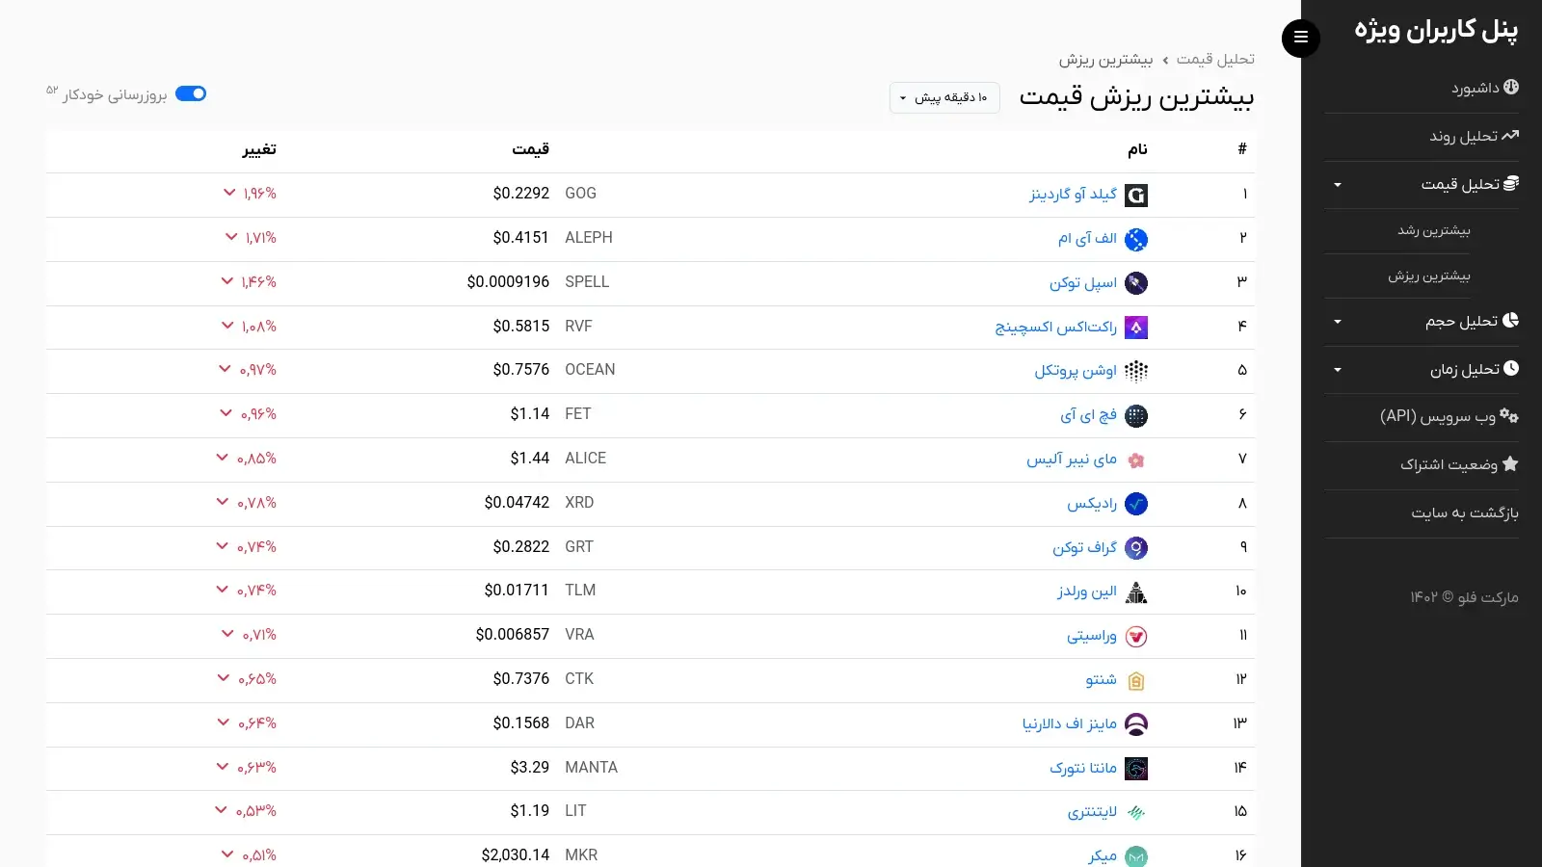The image size is (1542, 867).
Task: Click the ۱,۹۶% change value for GOG
Action: pyautogui.click(x=259, y=194)
